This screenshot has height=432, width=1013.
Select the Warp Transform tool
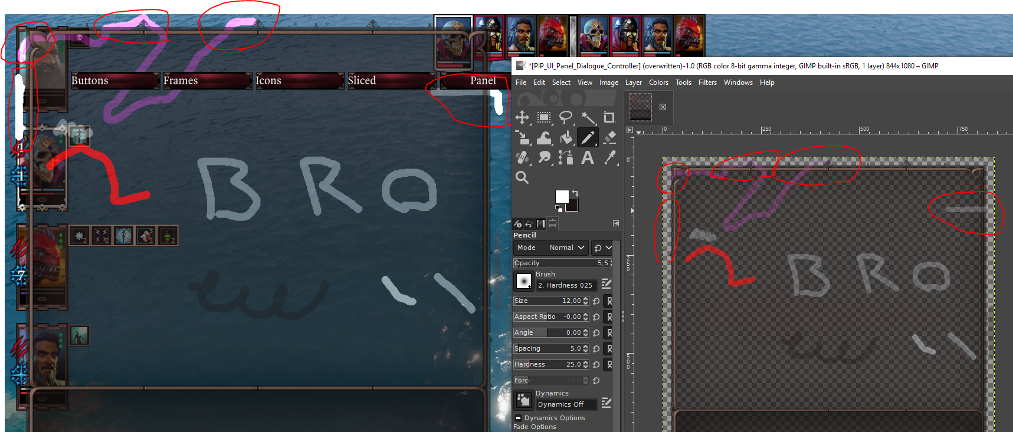click(x=544, y=137)
